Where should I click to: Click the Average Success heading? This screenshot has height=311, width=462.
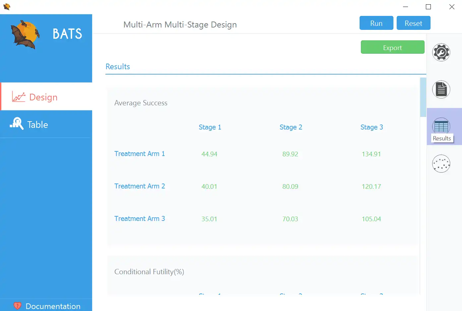(x=141, y=103)
